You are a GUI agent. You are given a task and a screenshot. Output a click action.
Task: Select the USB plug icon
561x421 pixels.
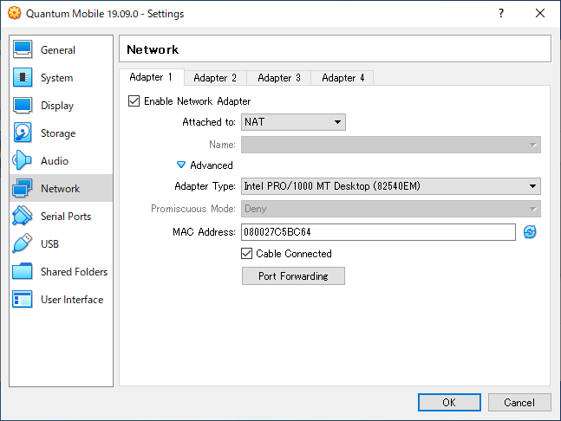pyautogui.click(x=23, y=243)
